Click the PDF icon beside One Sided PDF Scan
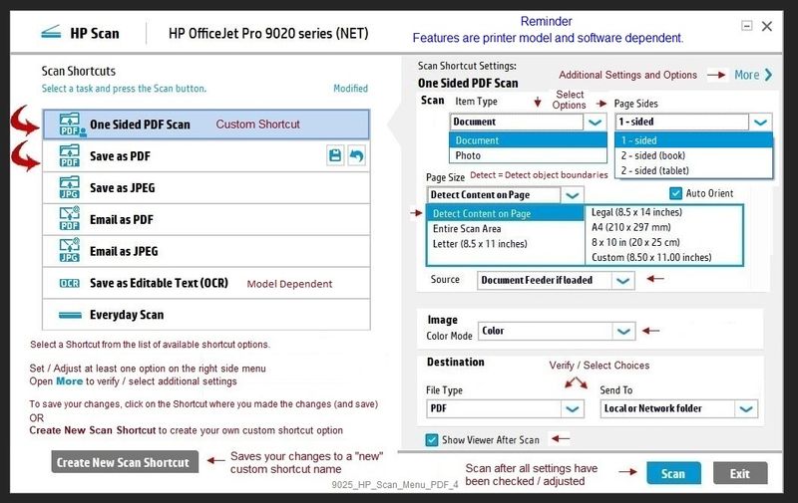Viewport: 798px width, 503px height. pyautogui.click(x=70, y=125)
